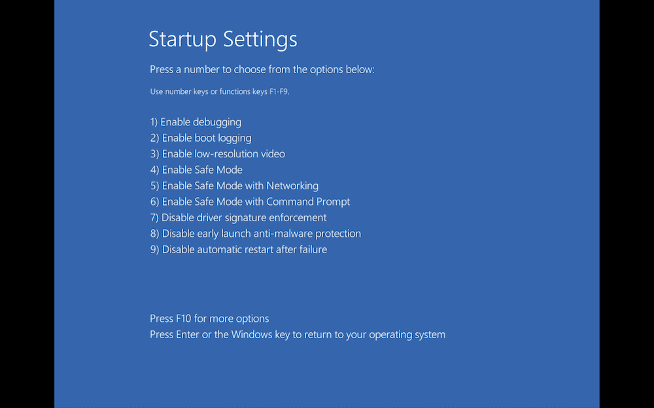Click the return to your operating system line
This screenshot has width=654, height=408.
tap(298, 334)
